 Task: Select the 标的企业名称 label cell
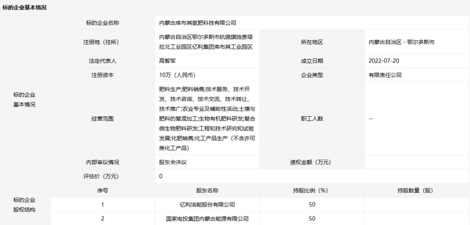[103, 23]
